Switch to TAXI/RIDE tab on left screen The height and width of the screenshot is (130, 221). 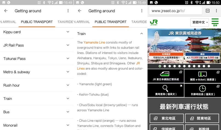point(66,22)
